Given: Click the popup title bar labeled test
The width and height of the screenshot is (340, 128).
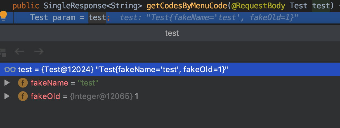Looking at the screenshot, I should (x=172, y=33).
